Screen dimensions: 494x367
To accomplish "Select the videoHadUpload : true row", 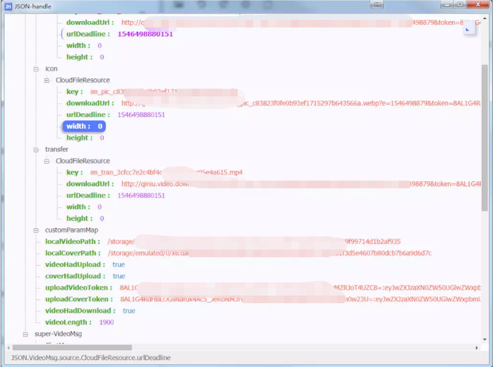I will 85,264.
